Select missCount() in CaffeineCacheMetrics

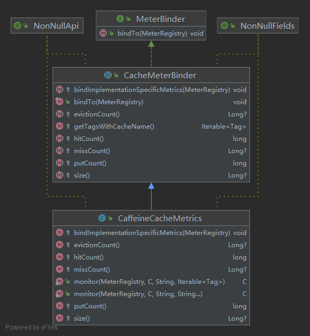[151, 269]
